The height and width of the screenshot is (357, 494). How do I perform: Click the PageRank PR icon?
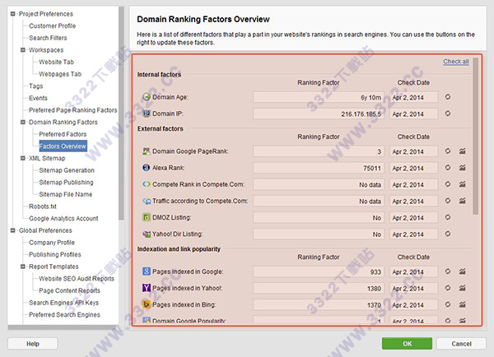pos(147,151)
